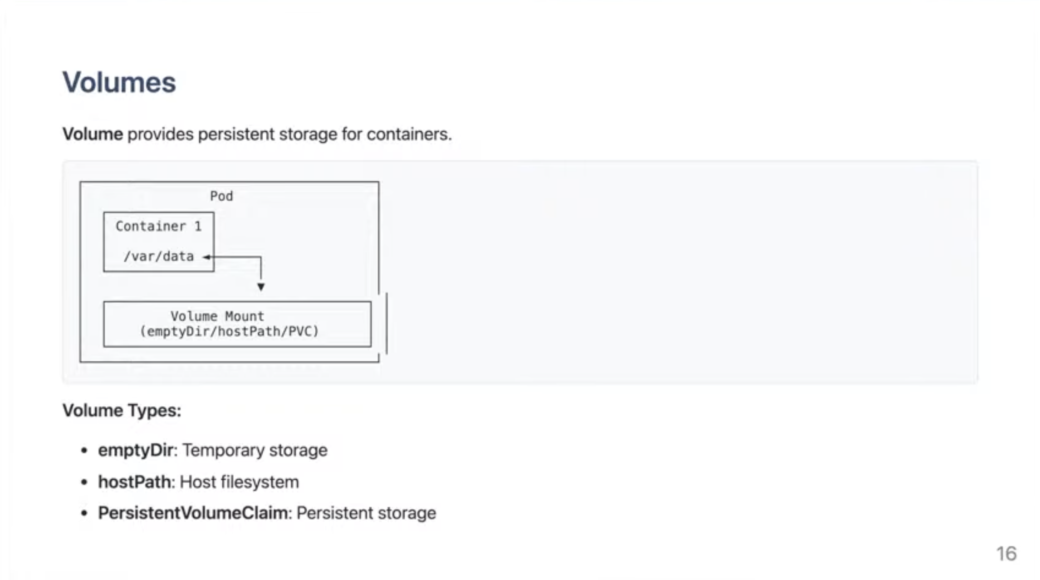Click the Volumes slide title
The width and height of the screenshot is (1040, 580).
(x=119, y=83)
